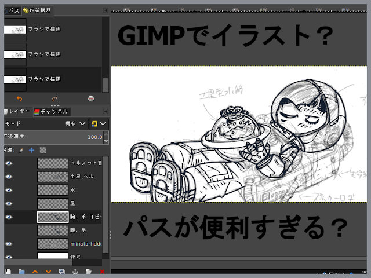Decrease opacity with the spinner down arrow
371x278 pixels.
[106, 141]
